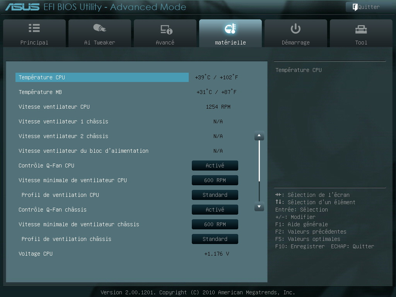The image size is (396, 297).
Task: Switch to the Ai Tweaker tab
Action: coord(100,33)
